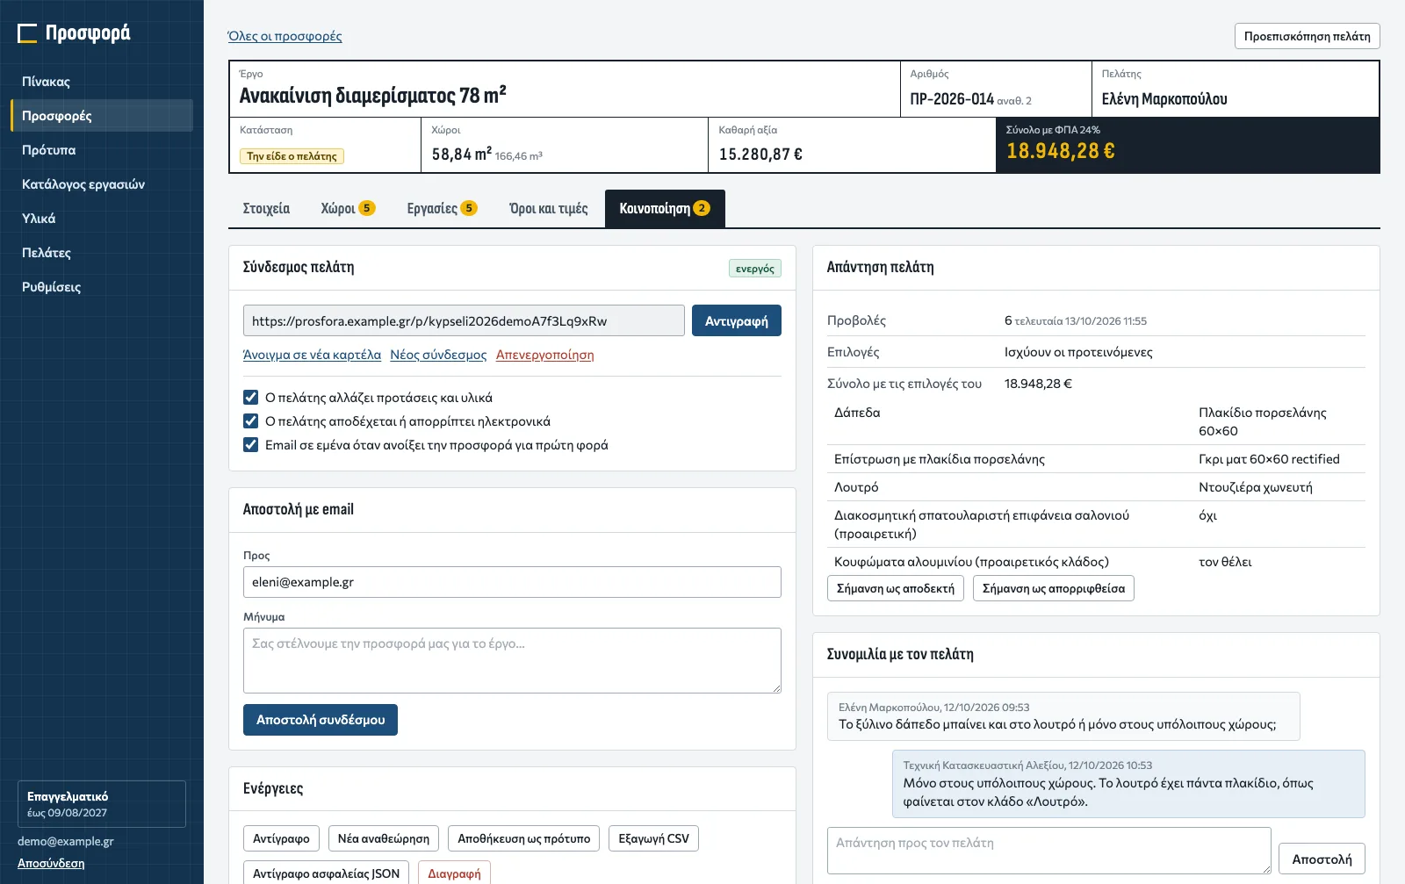Click the 'Νέος σύνδεσμος' link
This screenshot has width=1405, height=884.
(438, 355)
